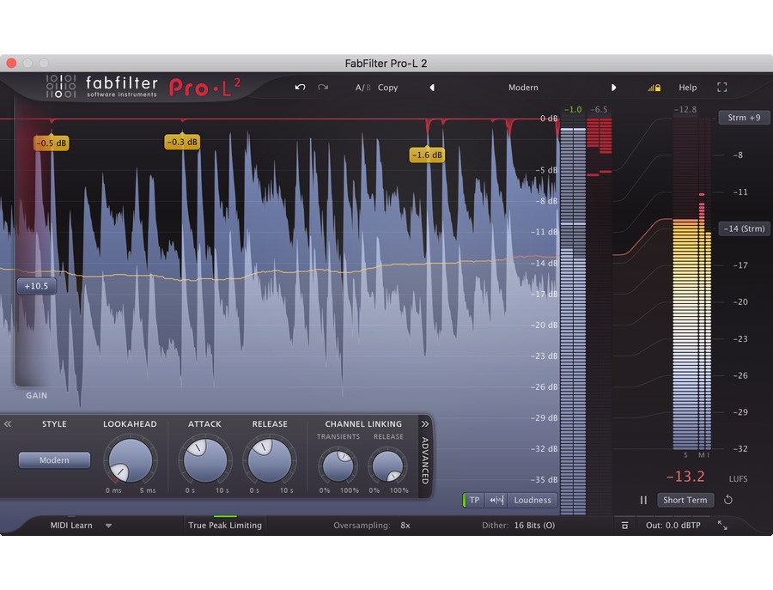Click the -12.8 loudness peak readout
Image resolution: width=773 pixels, height=590 pixels.
685,109
